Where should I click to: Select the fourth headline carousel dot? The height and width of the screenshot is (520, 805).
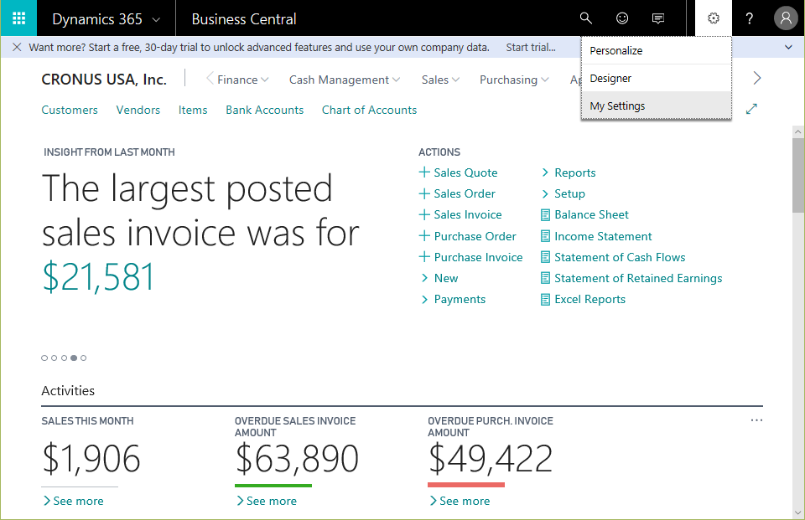click(74, 358)
